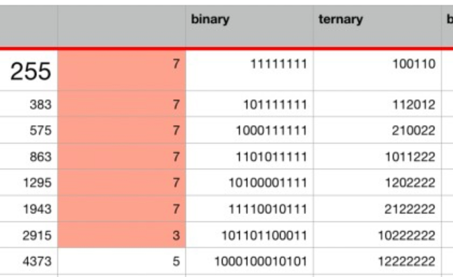This screenshot has height=277, width=453.
Task: Click the ternary column header
Action: point(340,19)
